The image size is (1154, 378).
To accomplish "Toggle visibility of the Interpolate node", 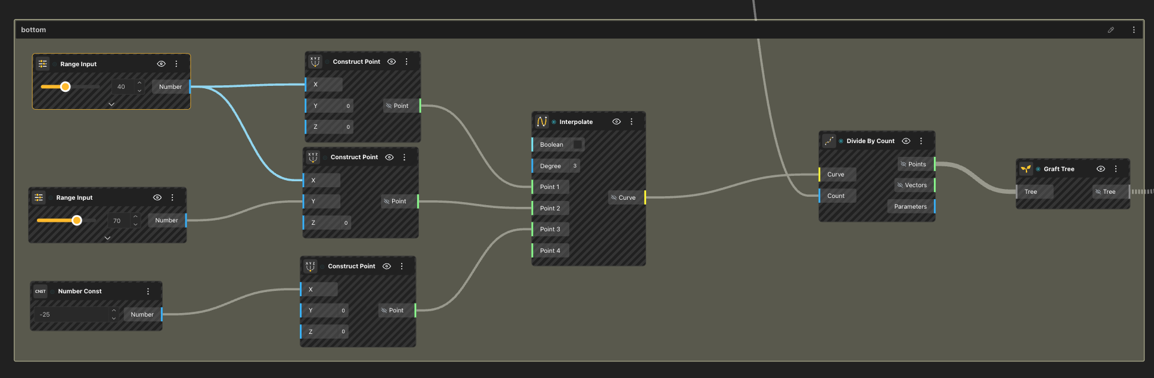I will click(x=616, y=122).
